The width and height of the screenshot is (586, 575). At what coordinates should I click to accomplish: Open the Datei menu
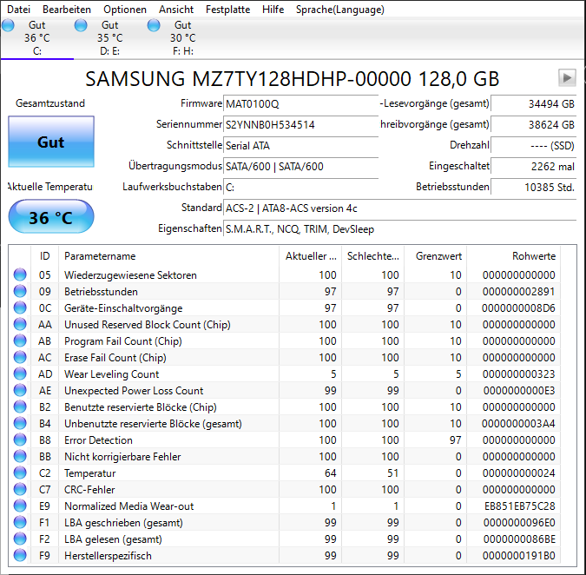[x=18, y=10]
